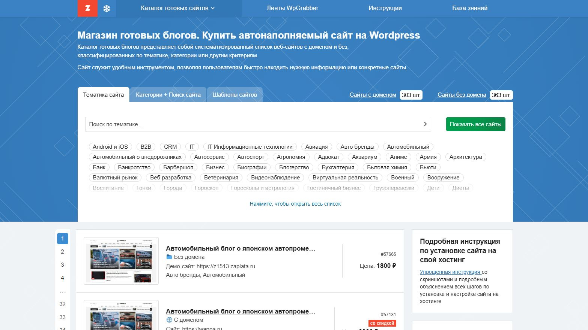Select current page 1 in pagination

point(63,239)
